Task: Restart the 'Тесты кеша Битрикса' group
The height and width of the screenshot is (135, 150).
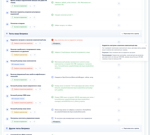Action: (130, 34)
